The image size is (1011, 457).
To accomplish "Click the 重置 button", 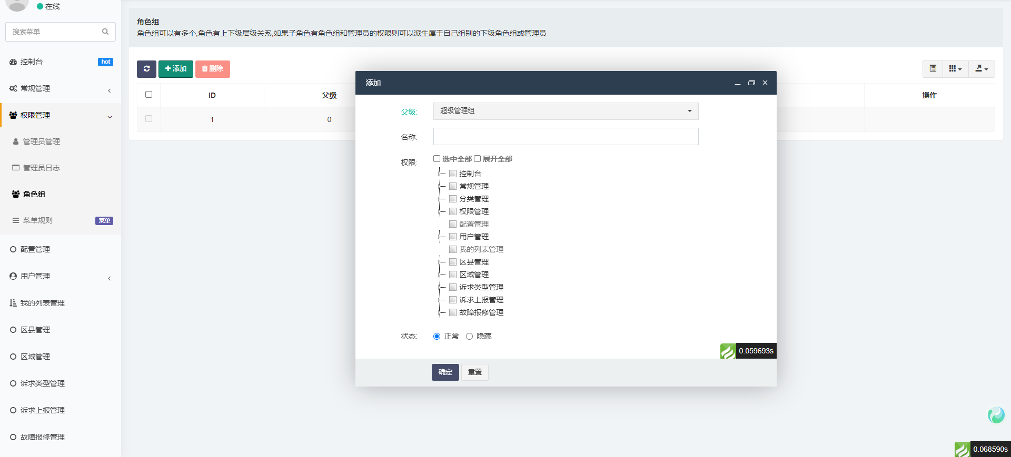I will coord(475,372).
